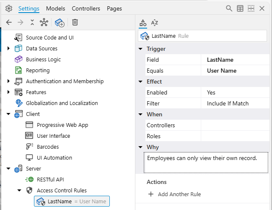The image size is (272, 210).
Task: Open the search magnifier icon
Action: pos(229,8)
